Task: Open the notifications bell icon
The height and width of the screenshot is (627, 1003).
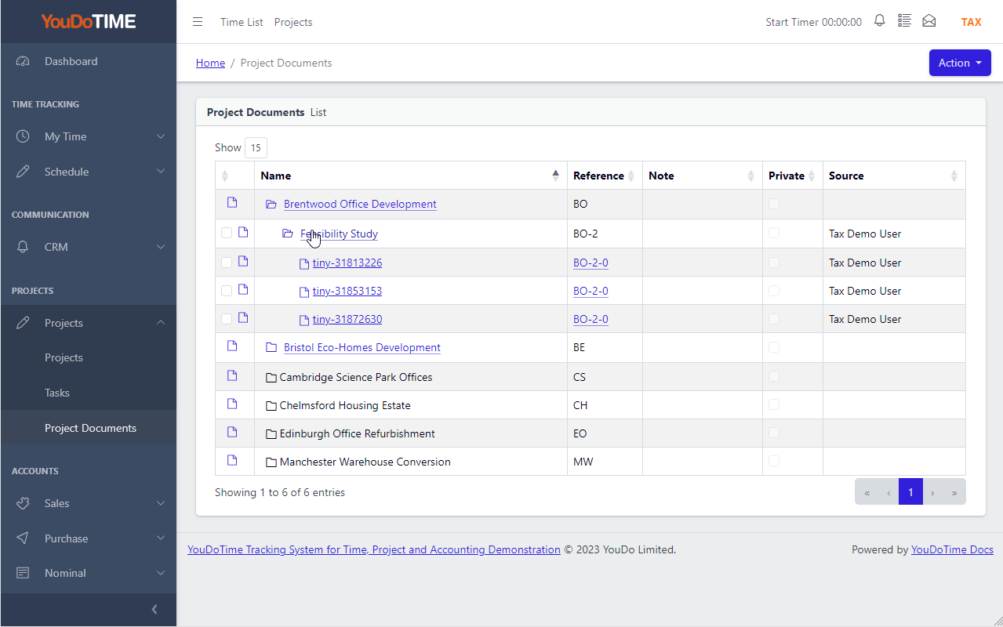Action: click(879, 21)
